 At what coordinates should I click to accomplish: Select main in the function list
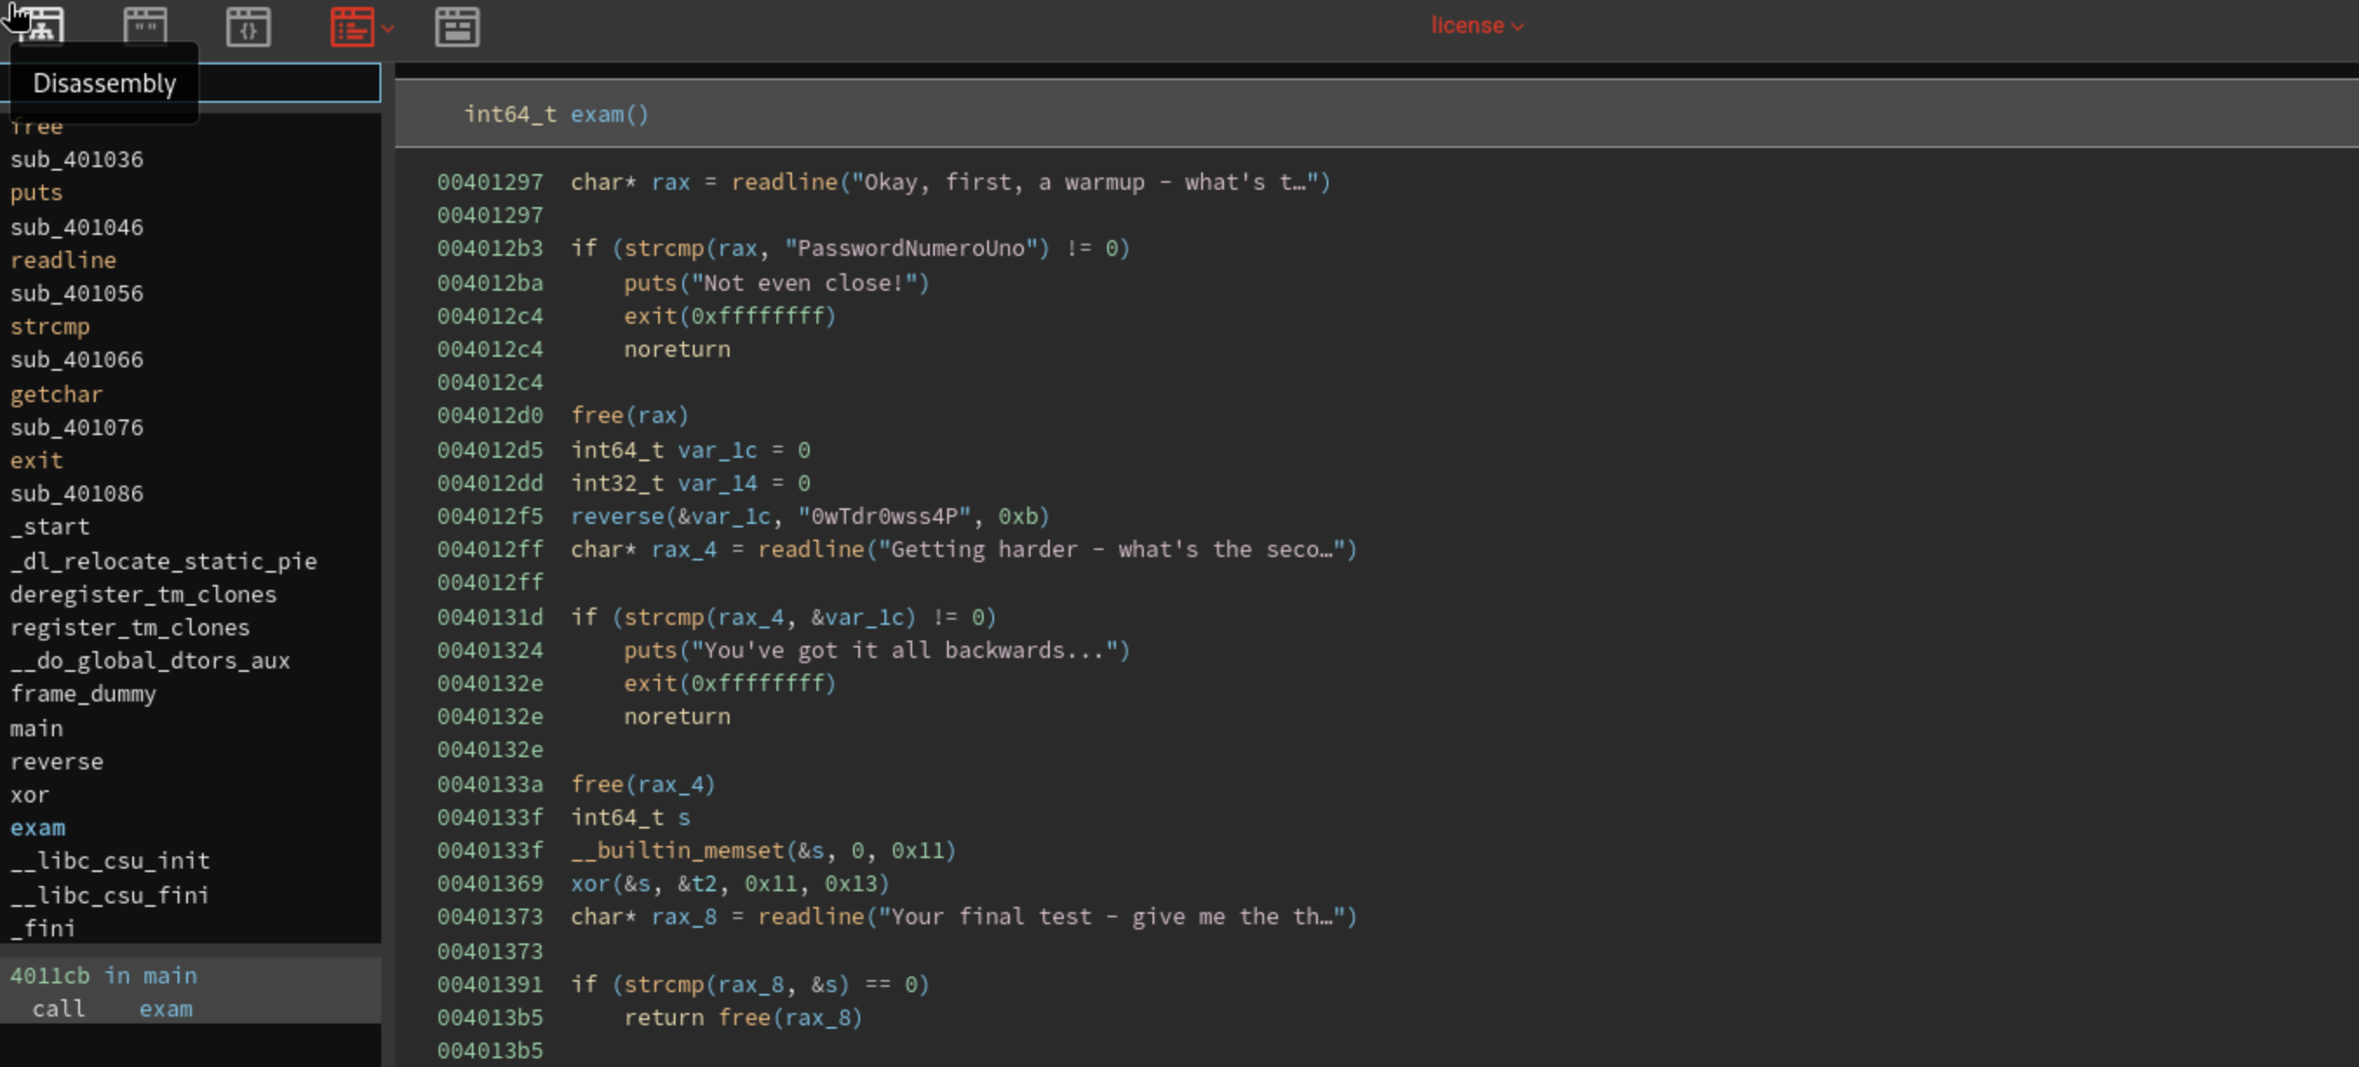(37, 728)
